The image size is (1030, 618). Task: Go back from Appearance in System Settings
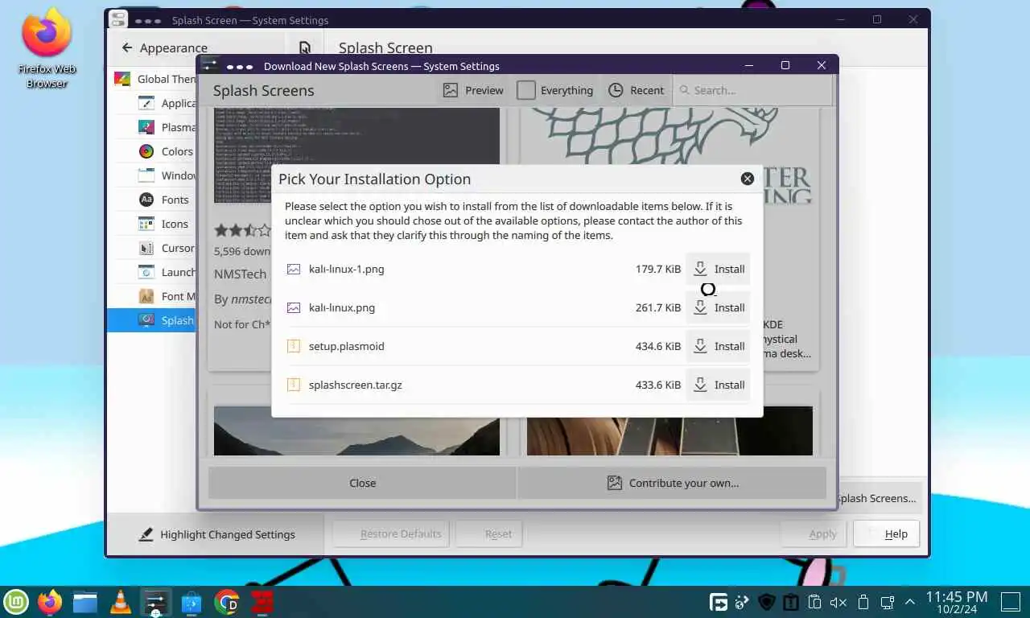[x=127, y=47]
